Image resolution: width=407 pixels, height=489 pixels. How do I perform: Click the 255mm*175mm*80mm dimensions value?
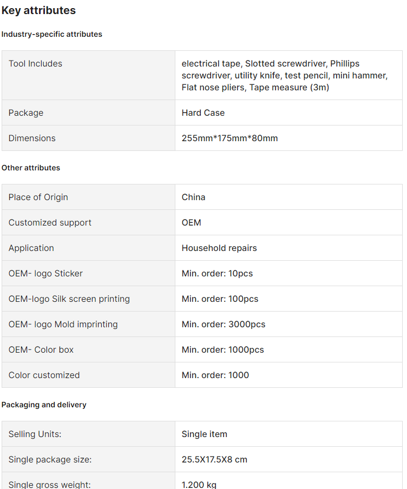[x=229, y=138]
